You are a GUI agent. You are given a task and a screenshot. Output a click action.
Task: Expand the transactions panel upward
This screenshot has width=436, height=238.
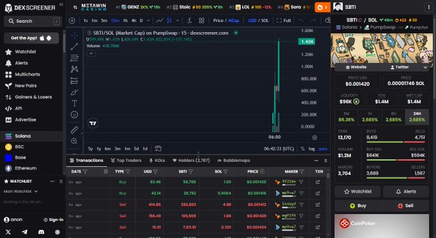326,160
